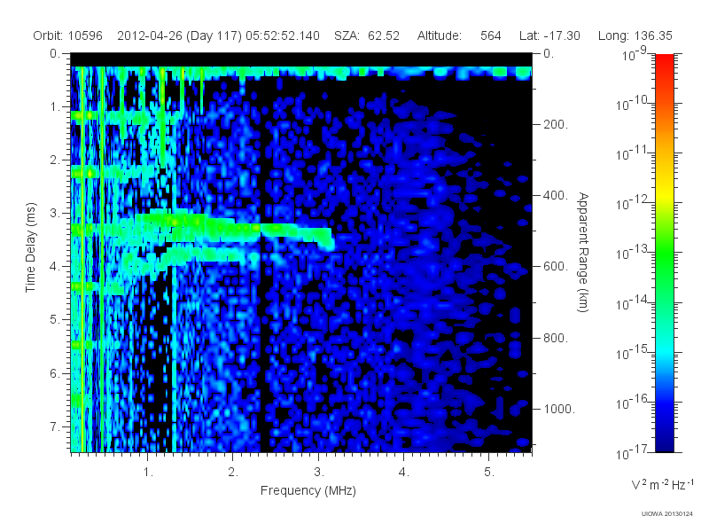The height and width of the screenshot is (532, 709).
Task: Click the '4.' tick label on frequency axis
Action: 404,473
